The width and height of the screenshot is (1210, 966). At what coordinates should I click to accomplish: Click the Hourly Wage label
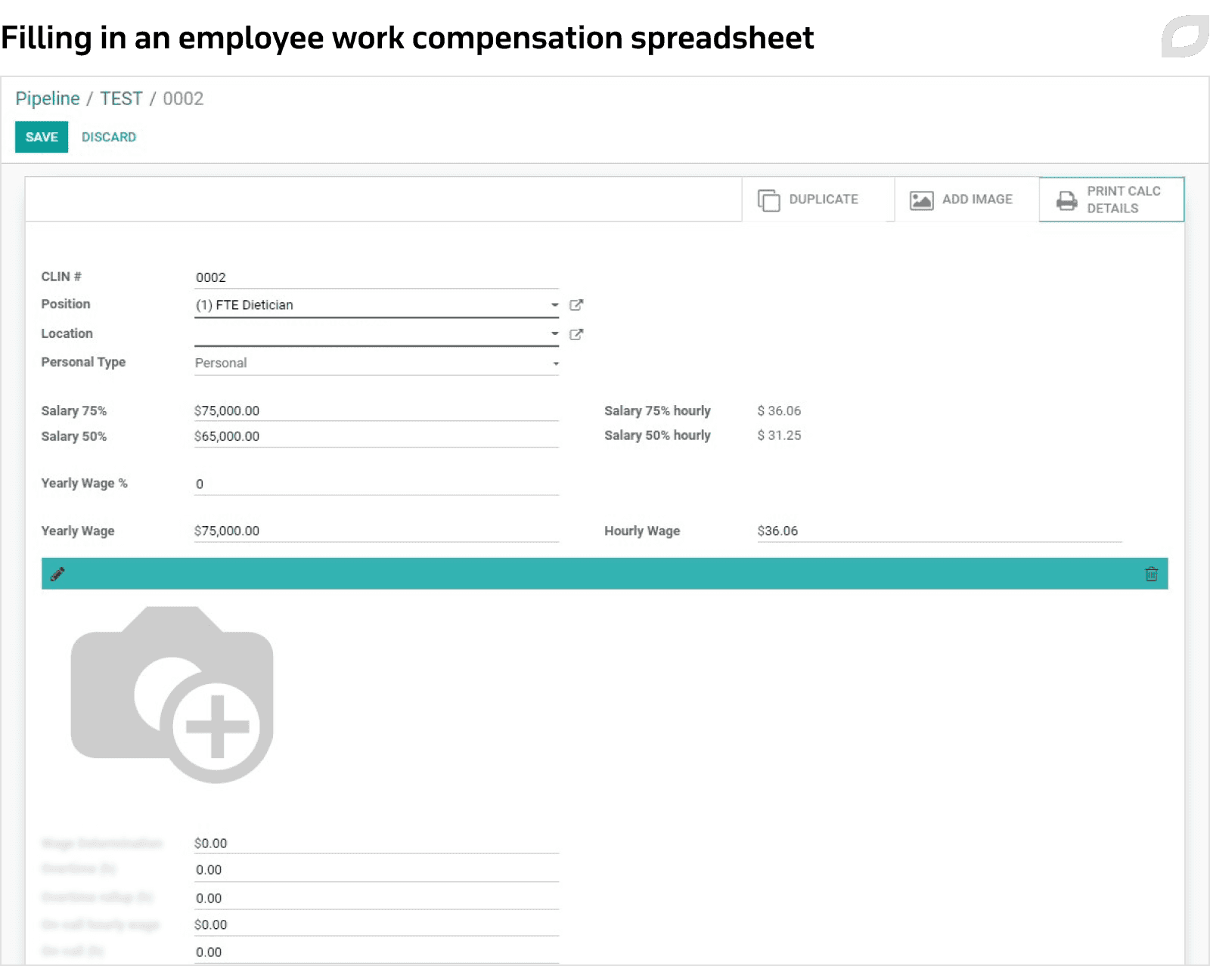(642, 531)
